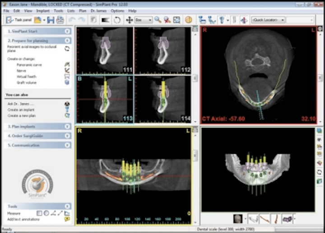This screenshot has width=325, height=233.
Task: Toggle the Task panel button
Action: [x=19, y=20]
